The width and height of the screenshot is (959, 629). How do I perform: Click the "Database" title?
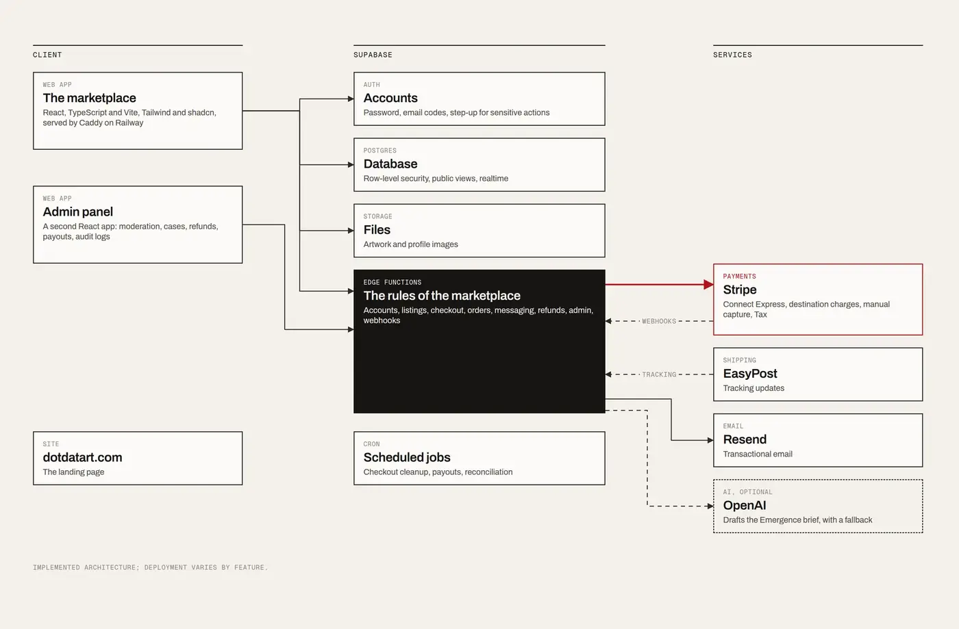(x=390, y=164)
